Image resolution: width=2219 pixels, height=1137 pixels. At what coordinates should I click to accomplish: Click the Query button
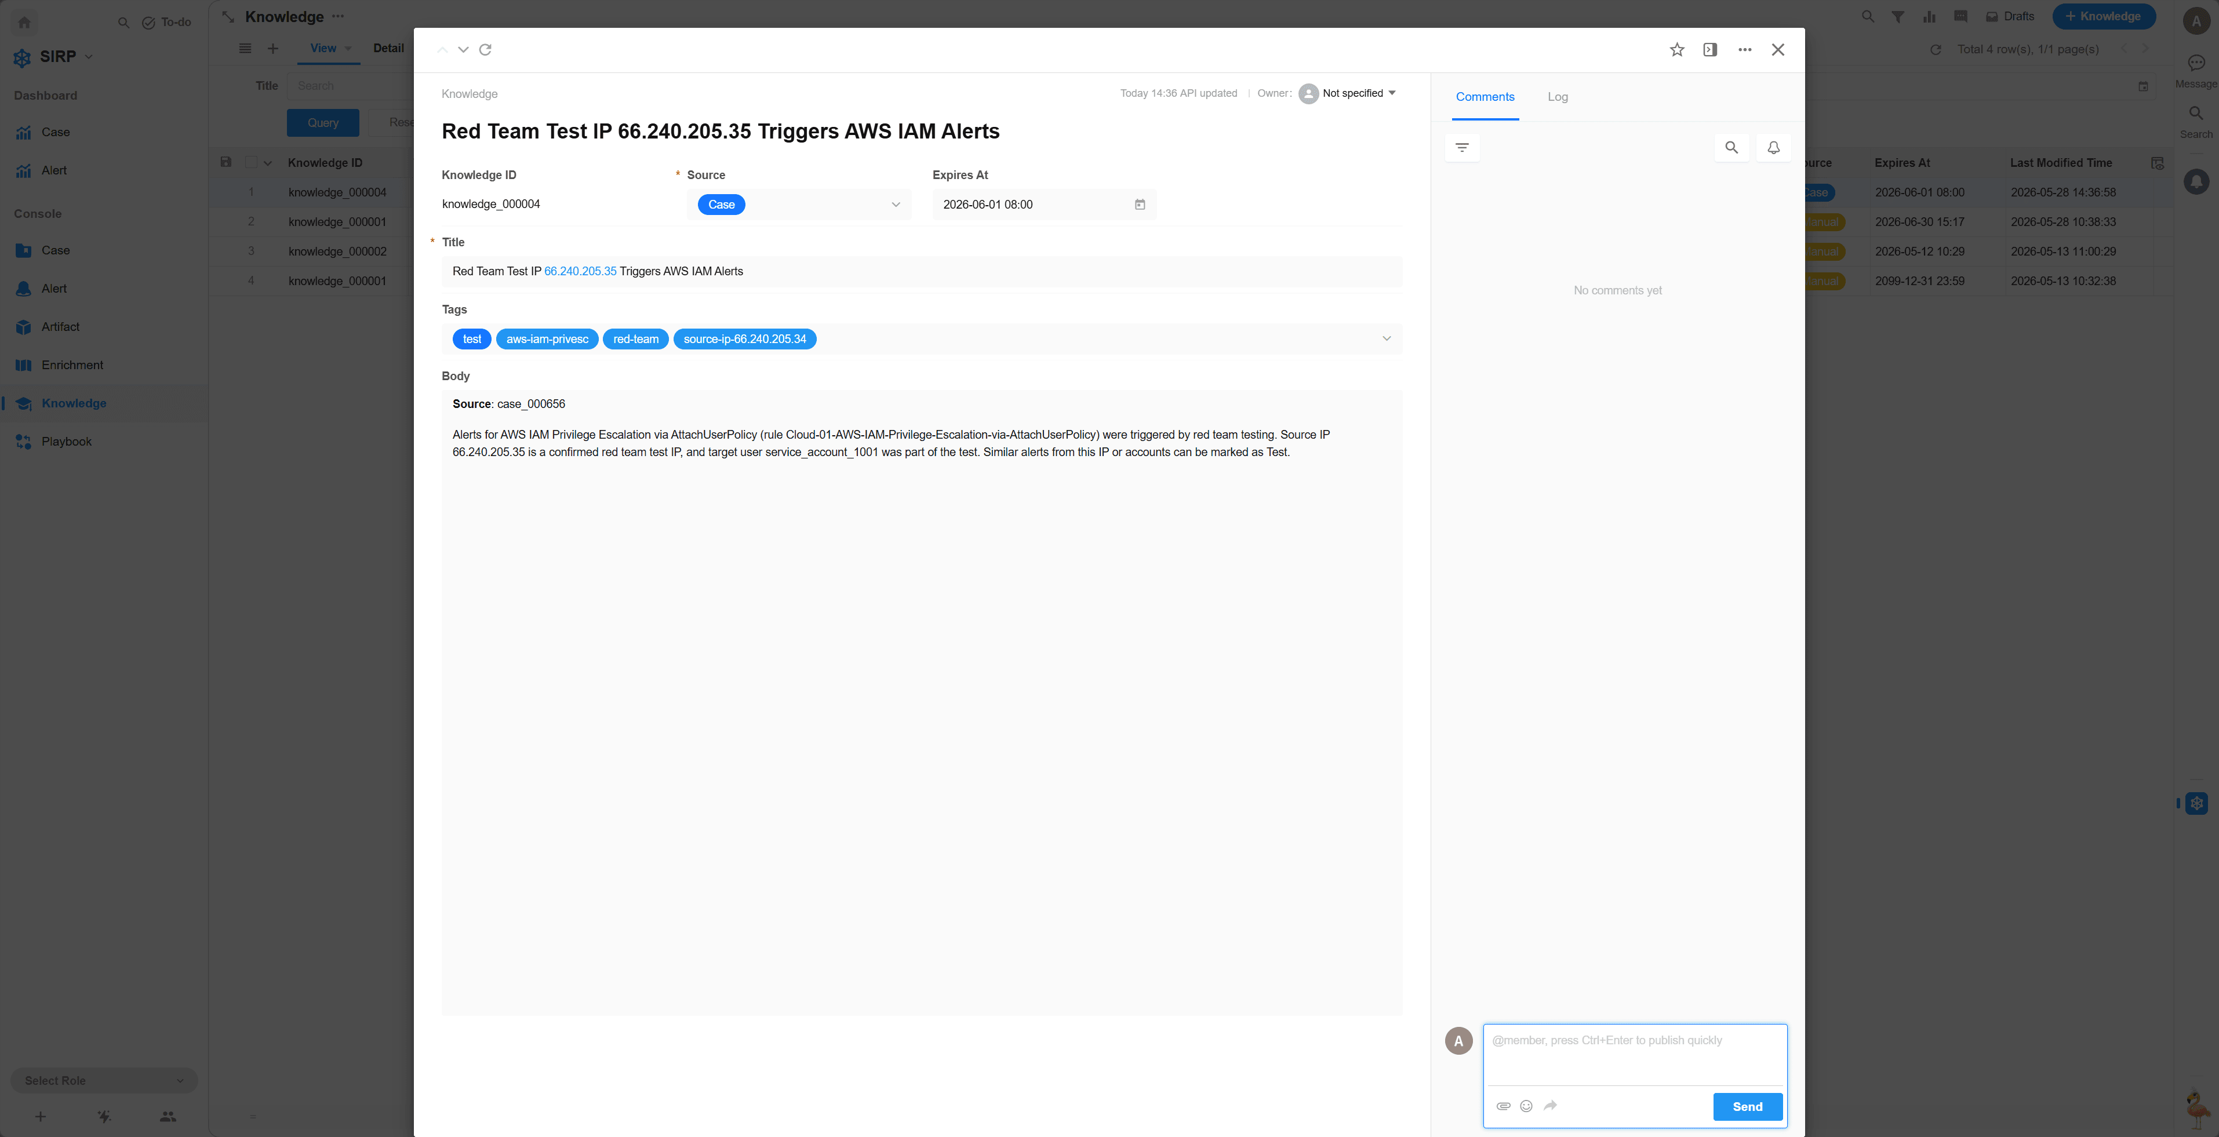click(x=323, y=123)
